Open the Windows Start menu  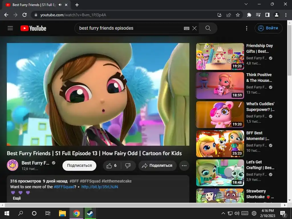7,213
